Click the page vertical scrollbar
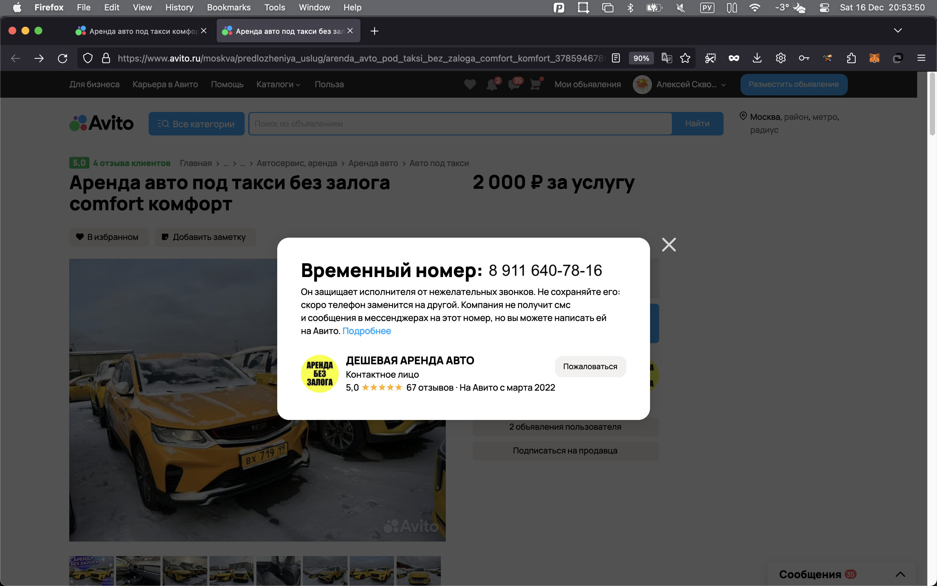The image size is (937, 586). tap(932, 105)
